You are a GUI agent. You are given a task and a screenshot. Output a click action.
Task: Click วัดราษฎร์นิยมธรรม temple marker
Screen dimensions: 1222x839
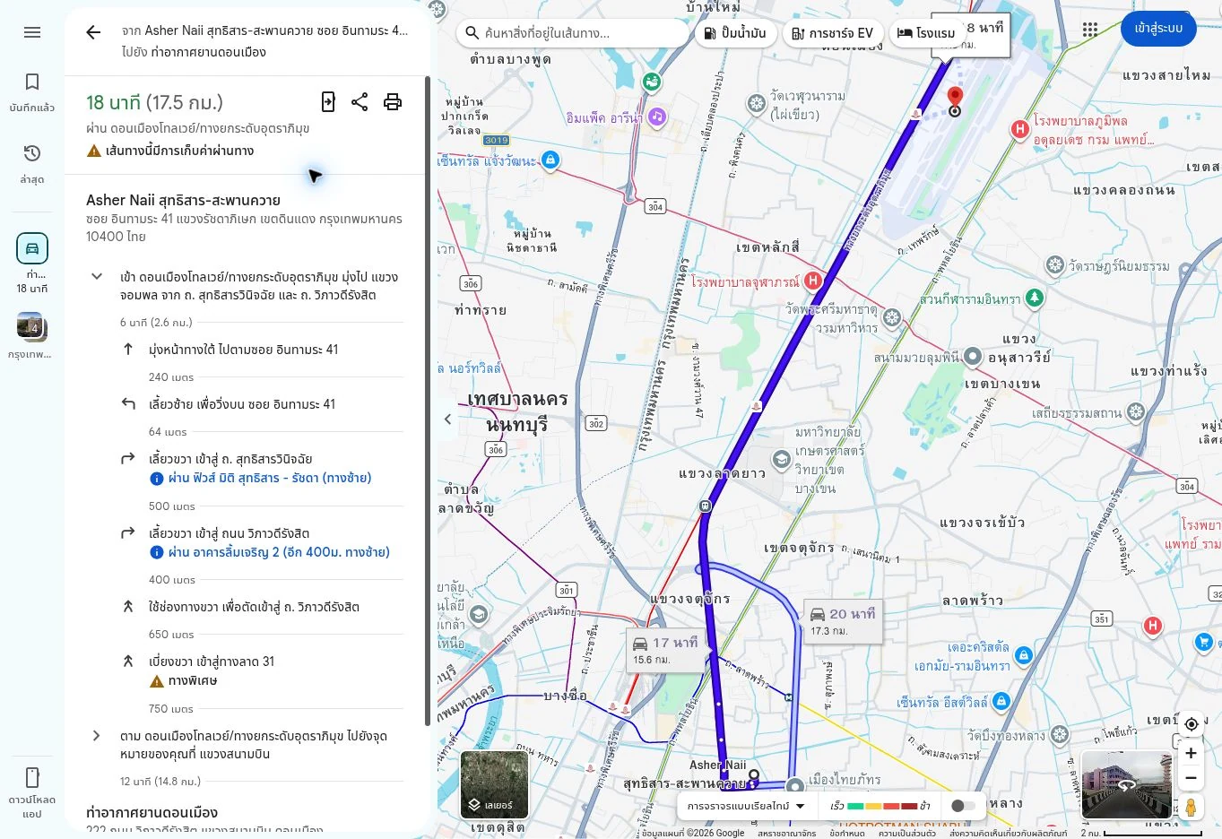click(1055, 265)
